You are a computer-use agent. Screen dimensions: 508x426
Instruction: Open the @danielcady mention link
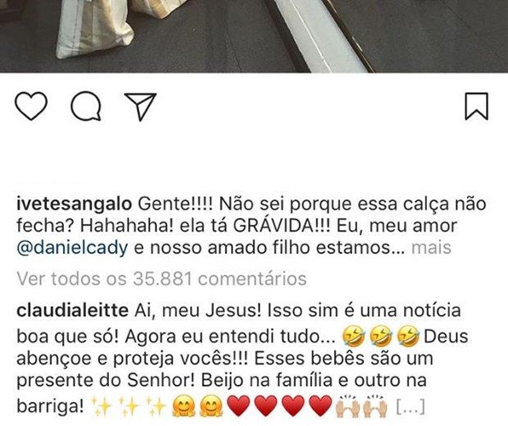tap(72, 248)
